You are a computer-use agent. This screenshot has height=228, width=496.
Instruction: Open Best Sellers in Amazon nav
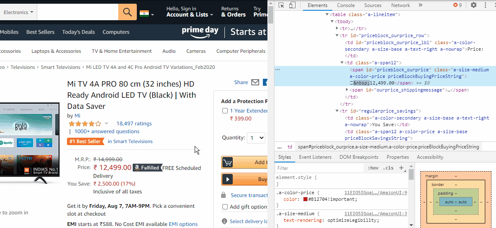point(41,32)
